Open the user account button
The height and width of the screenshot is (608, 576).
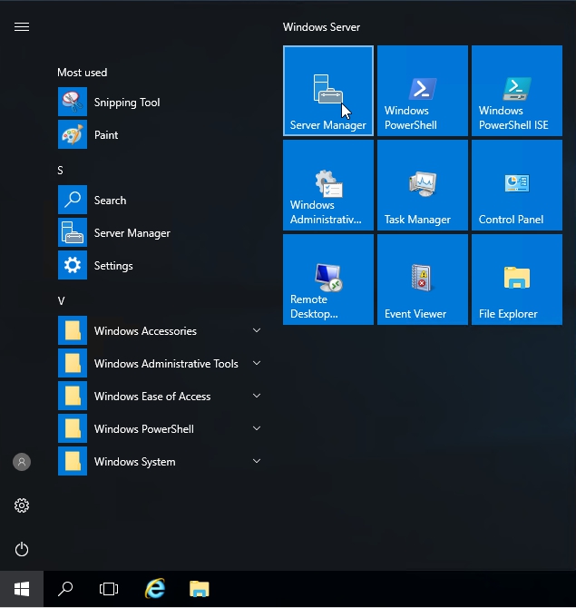[x=22, y=462]
